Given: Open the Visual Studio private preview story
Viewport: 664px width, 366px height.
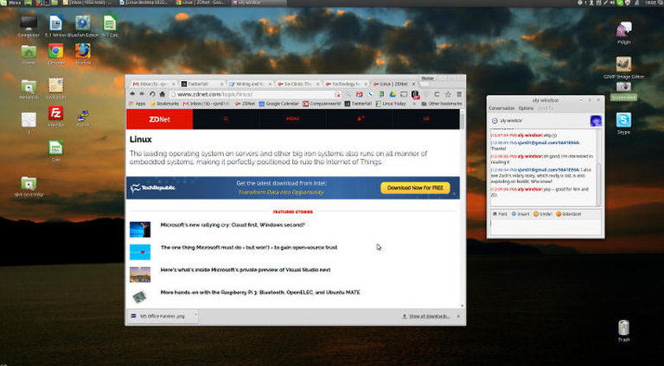Looking at the screenshot, I should [246, 269].
